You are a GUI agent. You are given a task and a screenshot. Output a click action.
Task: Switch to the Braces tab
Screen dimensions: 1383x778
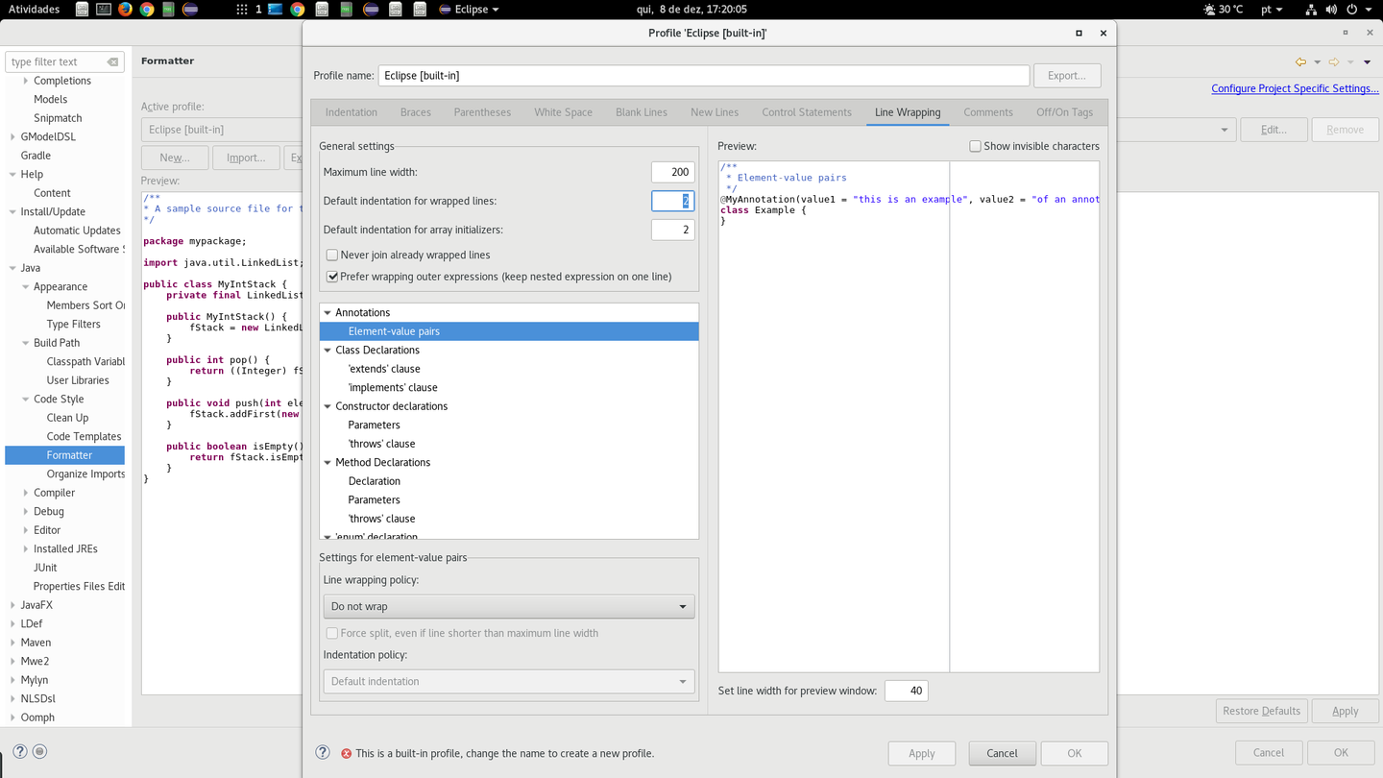click(x=416, y=112)
